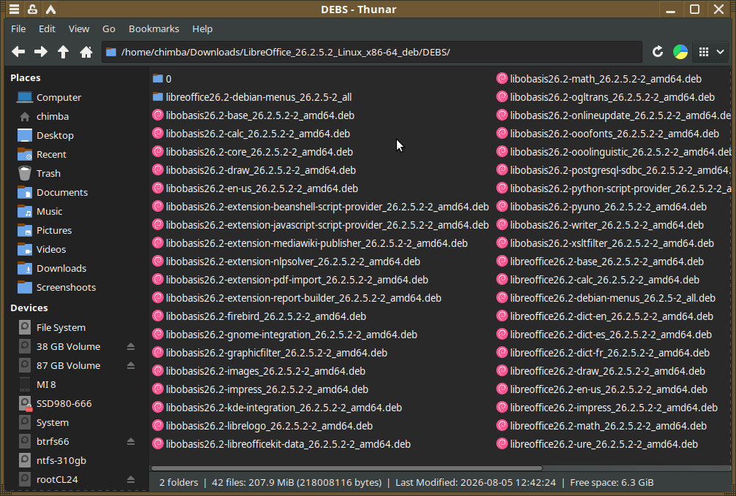Go forward with the right arrow button
This screenshot has width=736, height=496.
pos(41,52)
